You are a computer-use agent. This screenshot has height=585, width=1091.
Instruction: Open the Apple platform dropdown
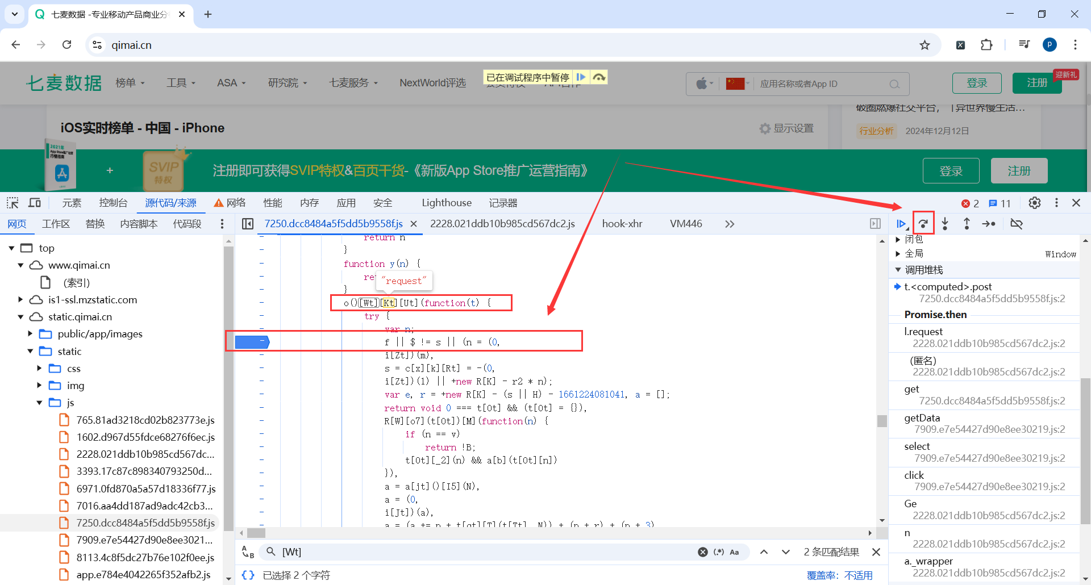[x=705, y=84]
